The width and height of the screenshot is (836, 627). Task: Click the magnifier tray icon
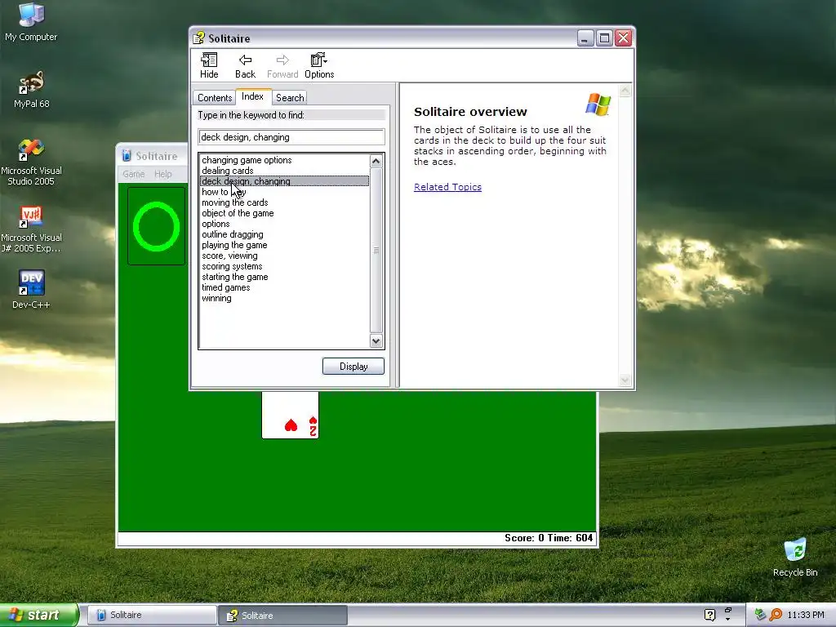(776, 615)
